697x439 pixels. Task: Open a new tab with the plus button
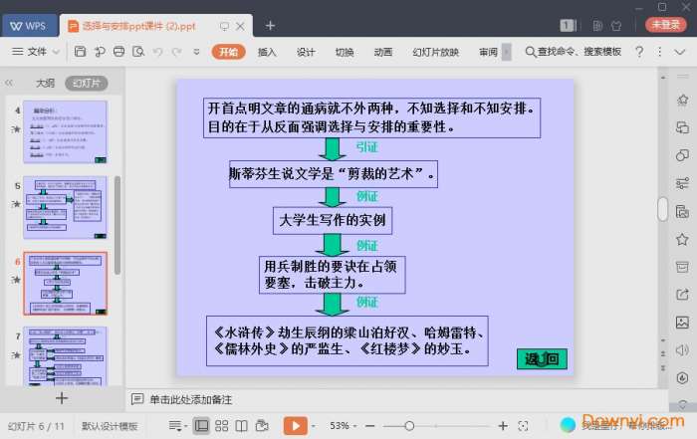pos(270,26)
